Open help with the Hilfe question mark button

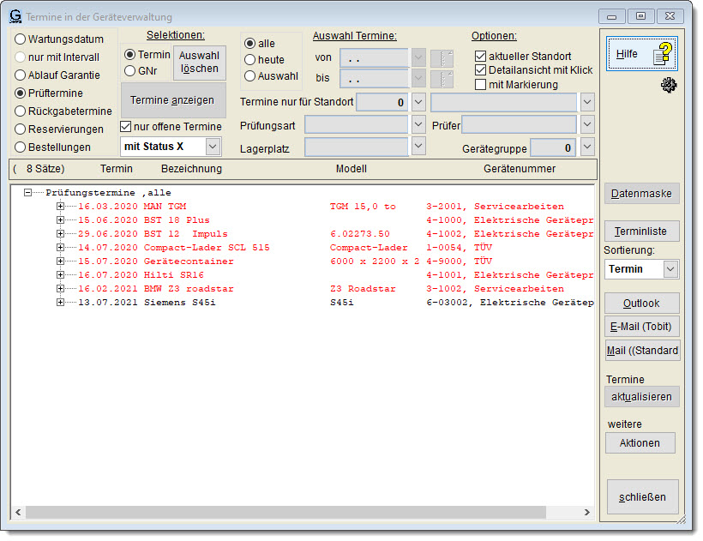[641, 54]
